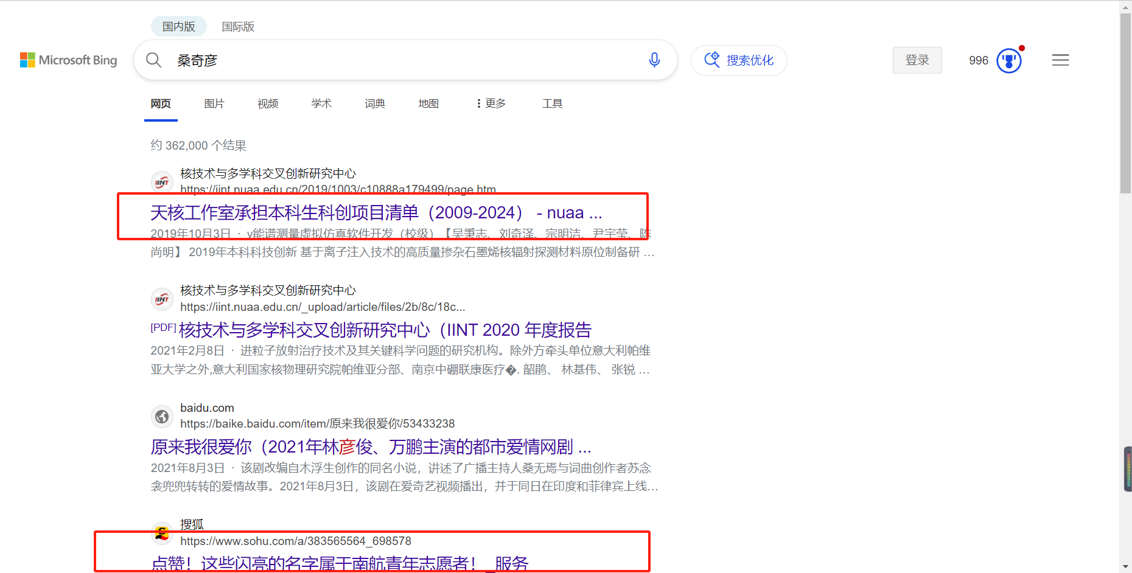Screen dimensions: 1132x573
Task: Switch to the 学术 tab
Action: tap(321, 103)
